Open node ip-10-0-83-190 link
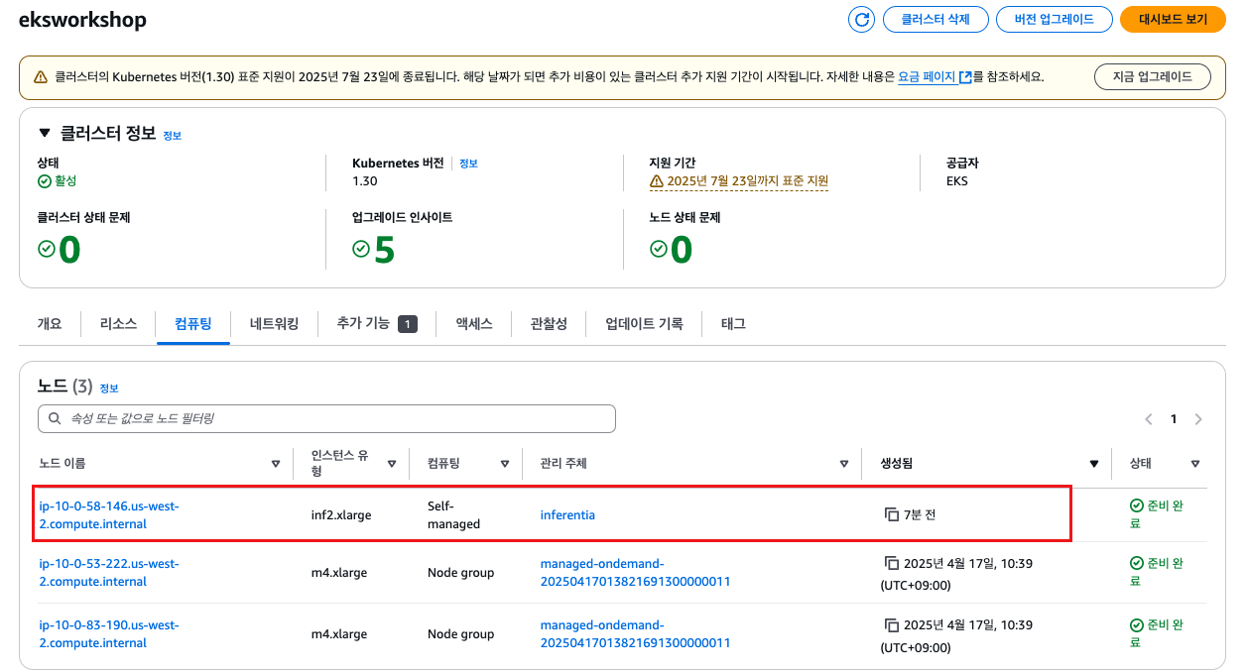This screenshot has height=671, width=1246. 109,633
